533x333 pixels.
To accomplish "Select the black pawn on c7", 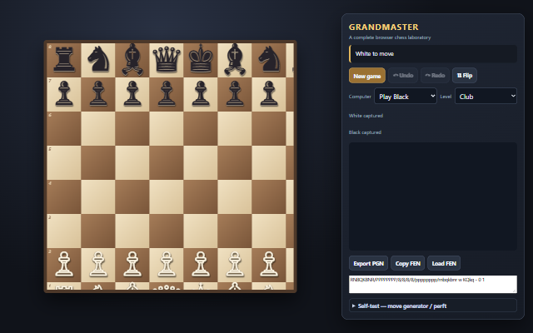I will tap(132, 94).
